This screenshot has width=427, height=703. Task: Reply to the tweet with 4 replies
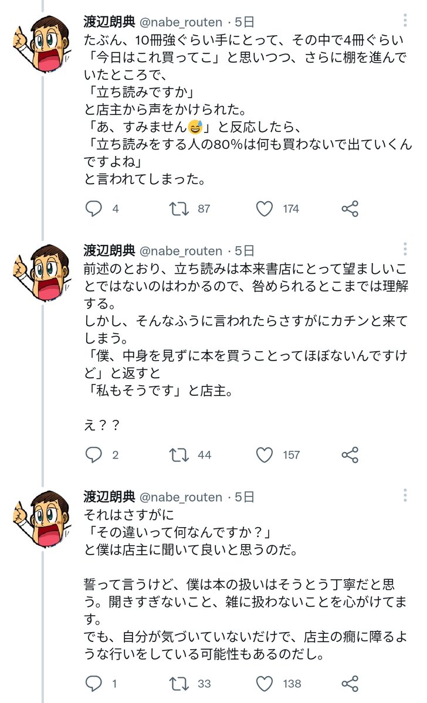(x=94, y=209)
